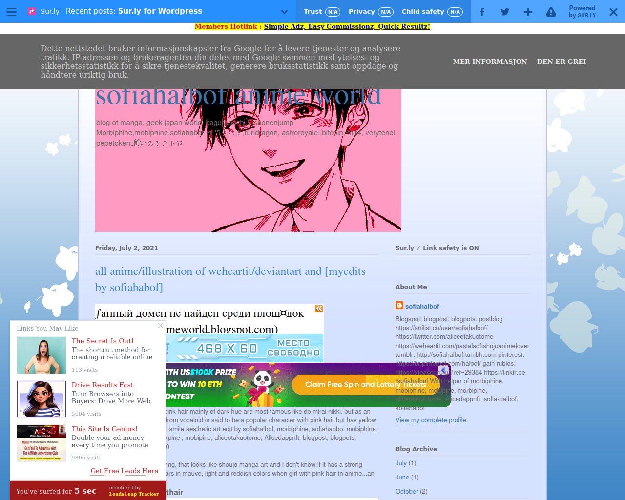The width and height of the screenshot is (625, 500).
Task: Share page on Facebook
Action: (482, 12)
